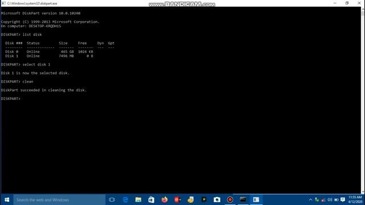The image size is (365, 205).
Task: Launch Firefox from the taskbar
Action: click(x=164, y=200)
